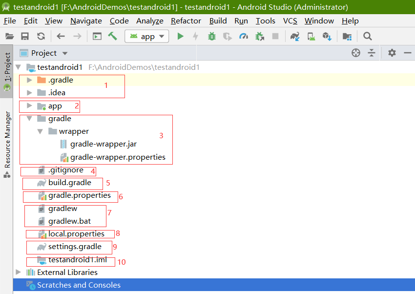Open the View menu
This screenshot has width=415, height=294.
[x=54, y=21]
